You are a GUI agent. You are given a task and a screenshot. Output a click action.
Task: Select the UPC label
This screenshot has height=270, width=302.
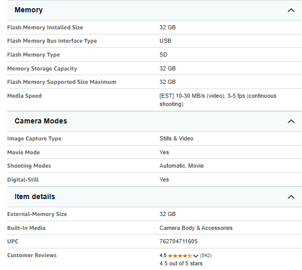13,241
